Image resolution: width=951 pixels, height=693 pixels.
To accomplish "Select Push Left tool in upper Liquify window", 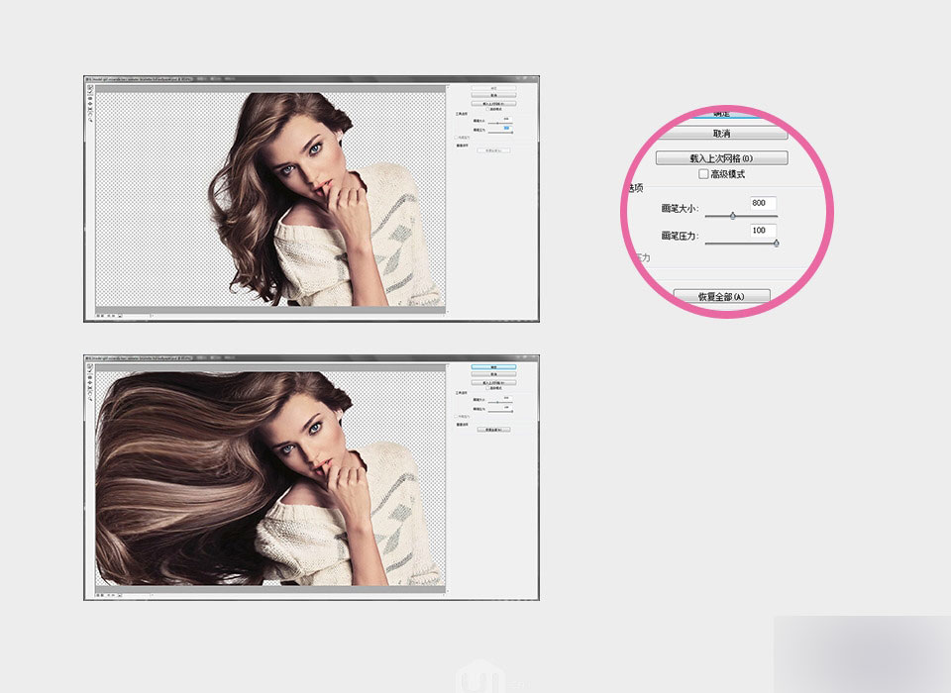I will pos(90,109).
